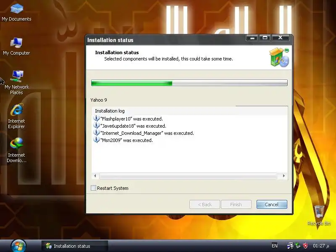Click the info icon beside Jave6update18 entry
The height and width of the screenshot is (252, 336).
pos(97,126)
